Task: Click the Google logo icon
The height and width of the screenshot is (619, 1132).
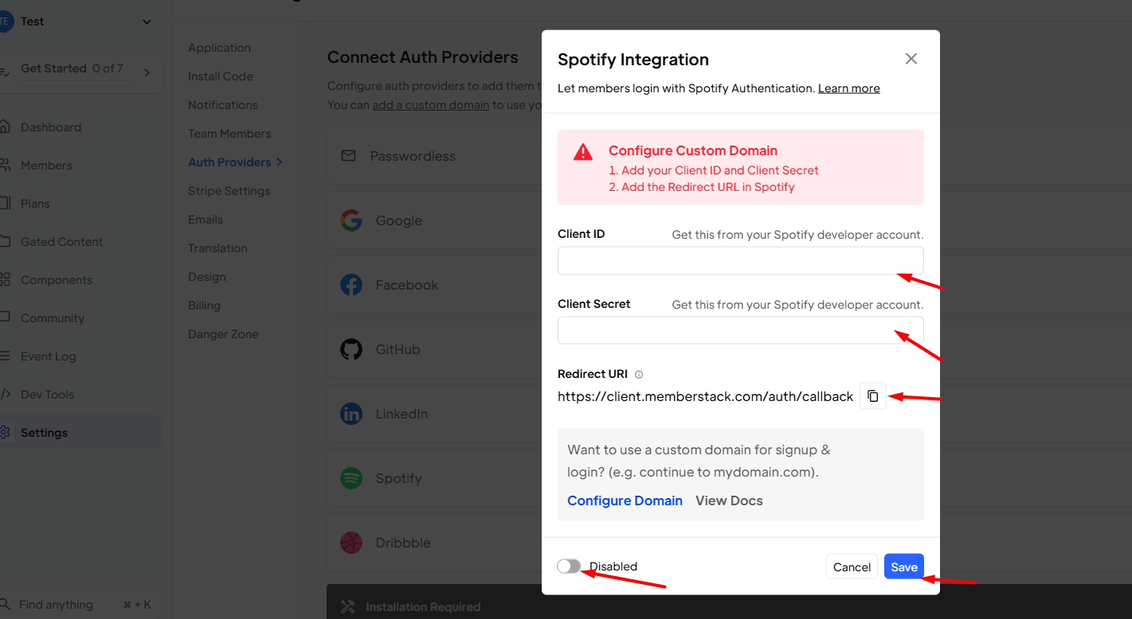Action: point(351,220)
